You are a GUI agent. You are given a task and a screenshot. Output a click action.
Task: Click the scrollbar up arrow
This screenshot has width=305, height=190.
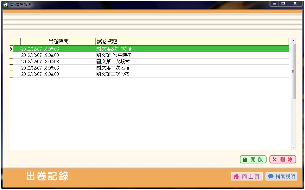[x=293, y=41]
